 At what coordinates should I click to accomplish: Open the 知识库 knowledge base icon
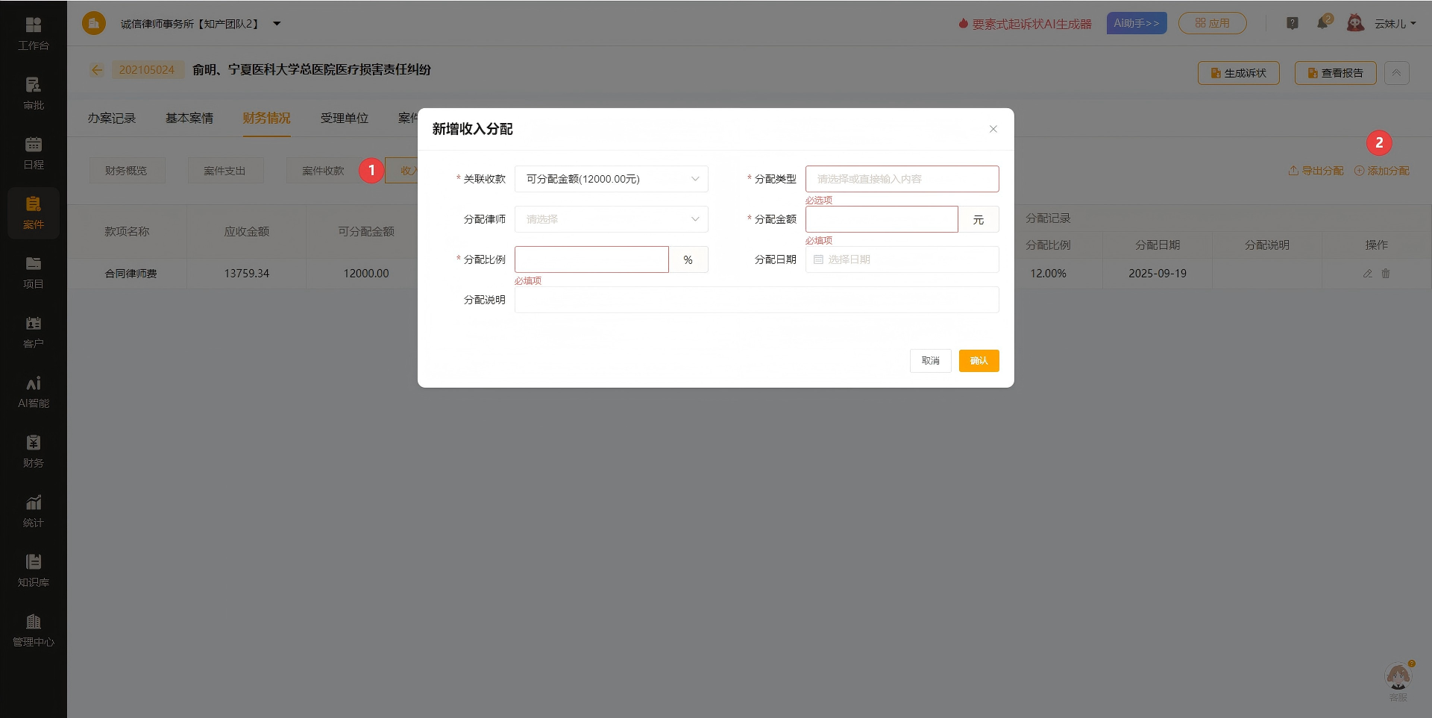tap(33, 570)
